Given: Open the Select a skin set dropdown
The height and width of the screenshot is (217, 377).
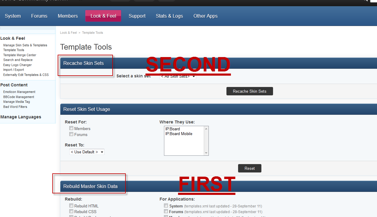Looking at the screenshot, I should pos(178,77).
